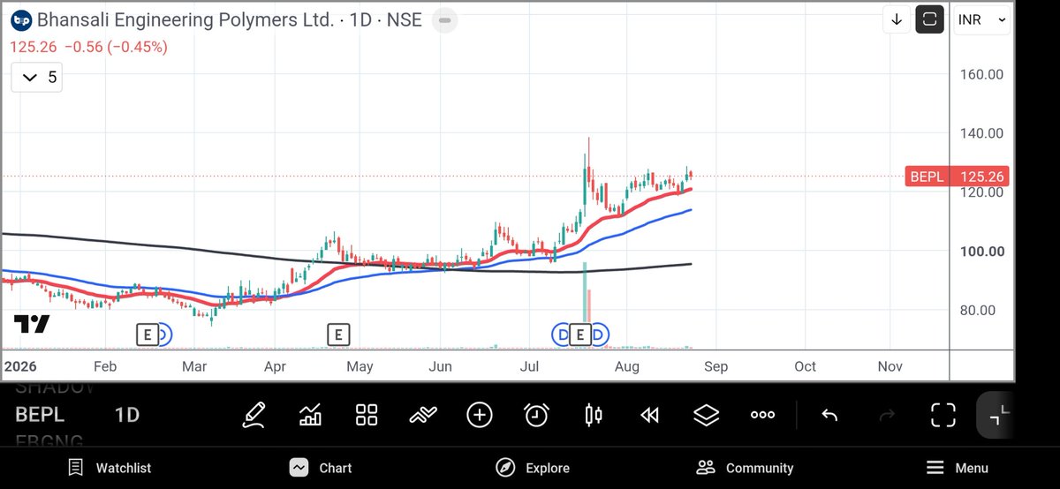
Task: Click dividend D marker beside February E
Action: pos(163,335)
